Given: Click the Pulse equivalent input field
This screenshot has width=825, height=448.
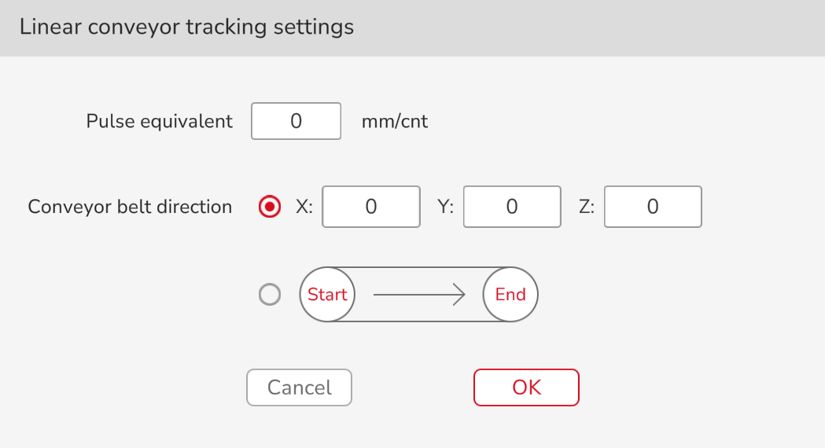Looking at the screenshot, I should pyautogui.click(x=296, y=122).
